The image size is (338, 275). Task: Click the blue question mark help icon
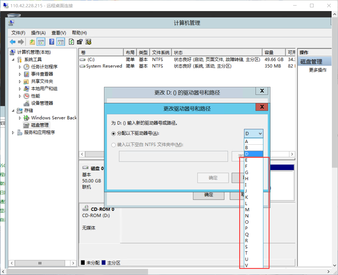pyautogui.click(x=52, y=42)
